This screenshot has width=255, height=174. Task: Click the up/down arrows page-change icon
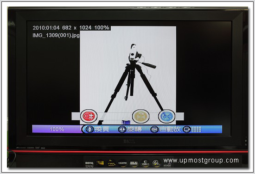click(x=90, y=129)
